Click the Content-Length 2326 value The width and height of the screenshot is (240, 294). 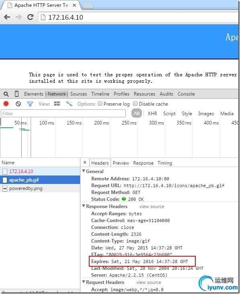pyautogui.click(x=136, y=234)
